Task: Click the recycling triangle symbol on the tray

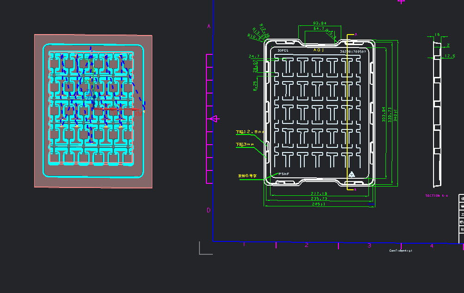Action: coord(351,174)
